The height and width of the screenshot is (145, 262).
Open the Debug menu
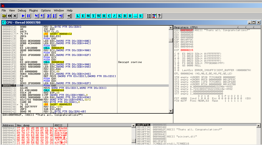coord(22,10)
